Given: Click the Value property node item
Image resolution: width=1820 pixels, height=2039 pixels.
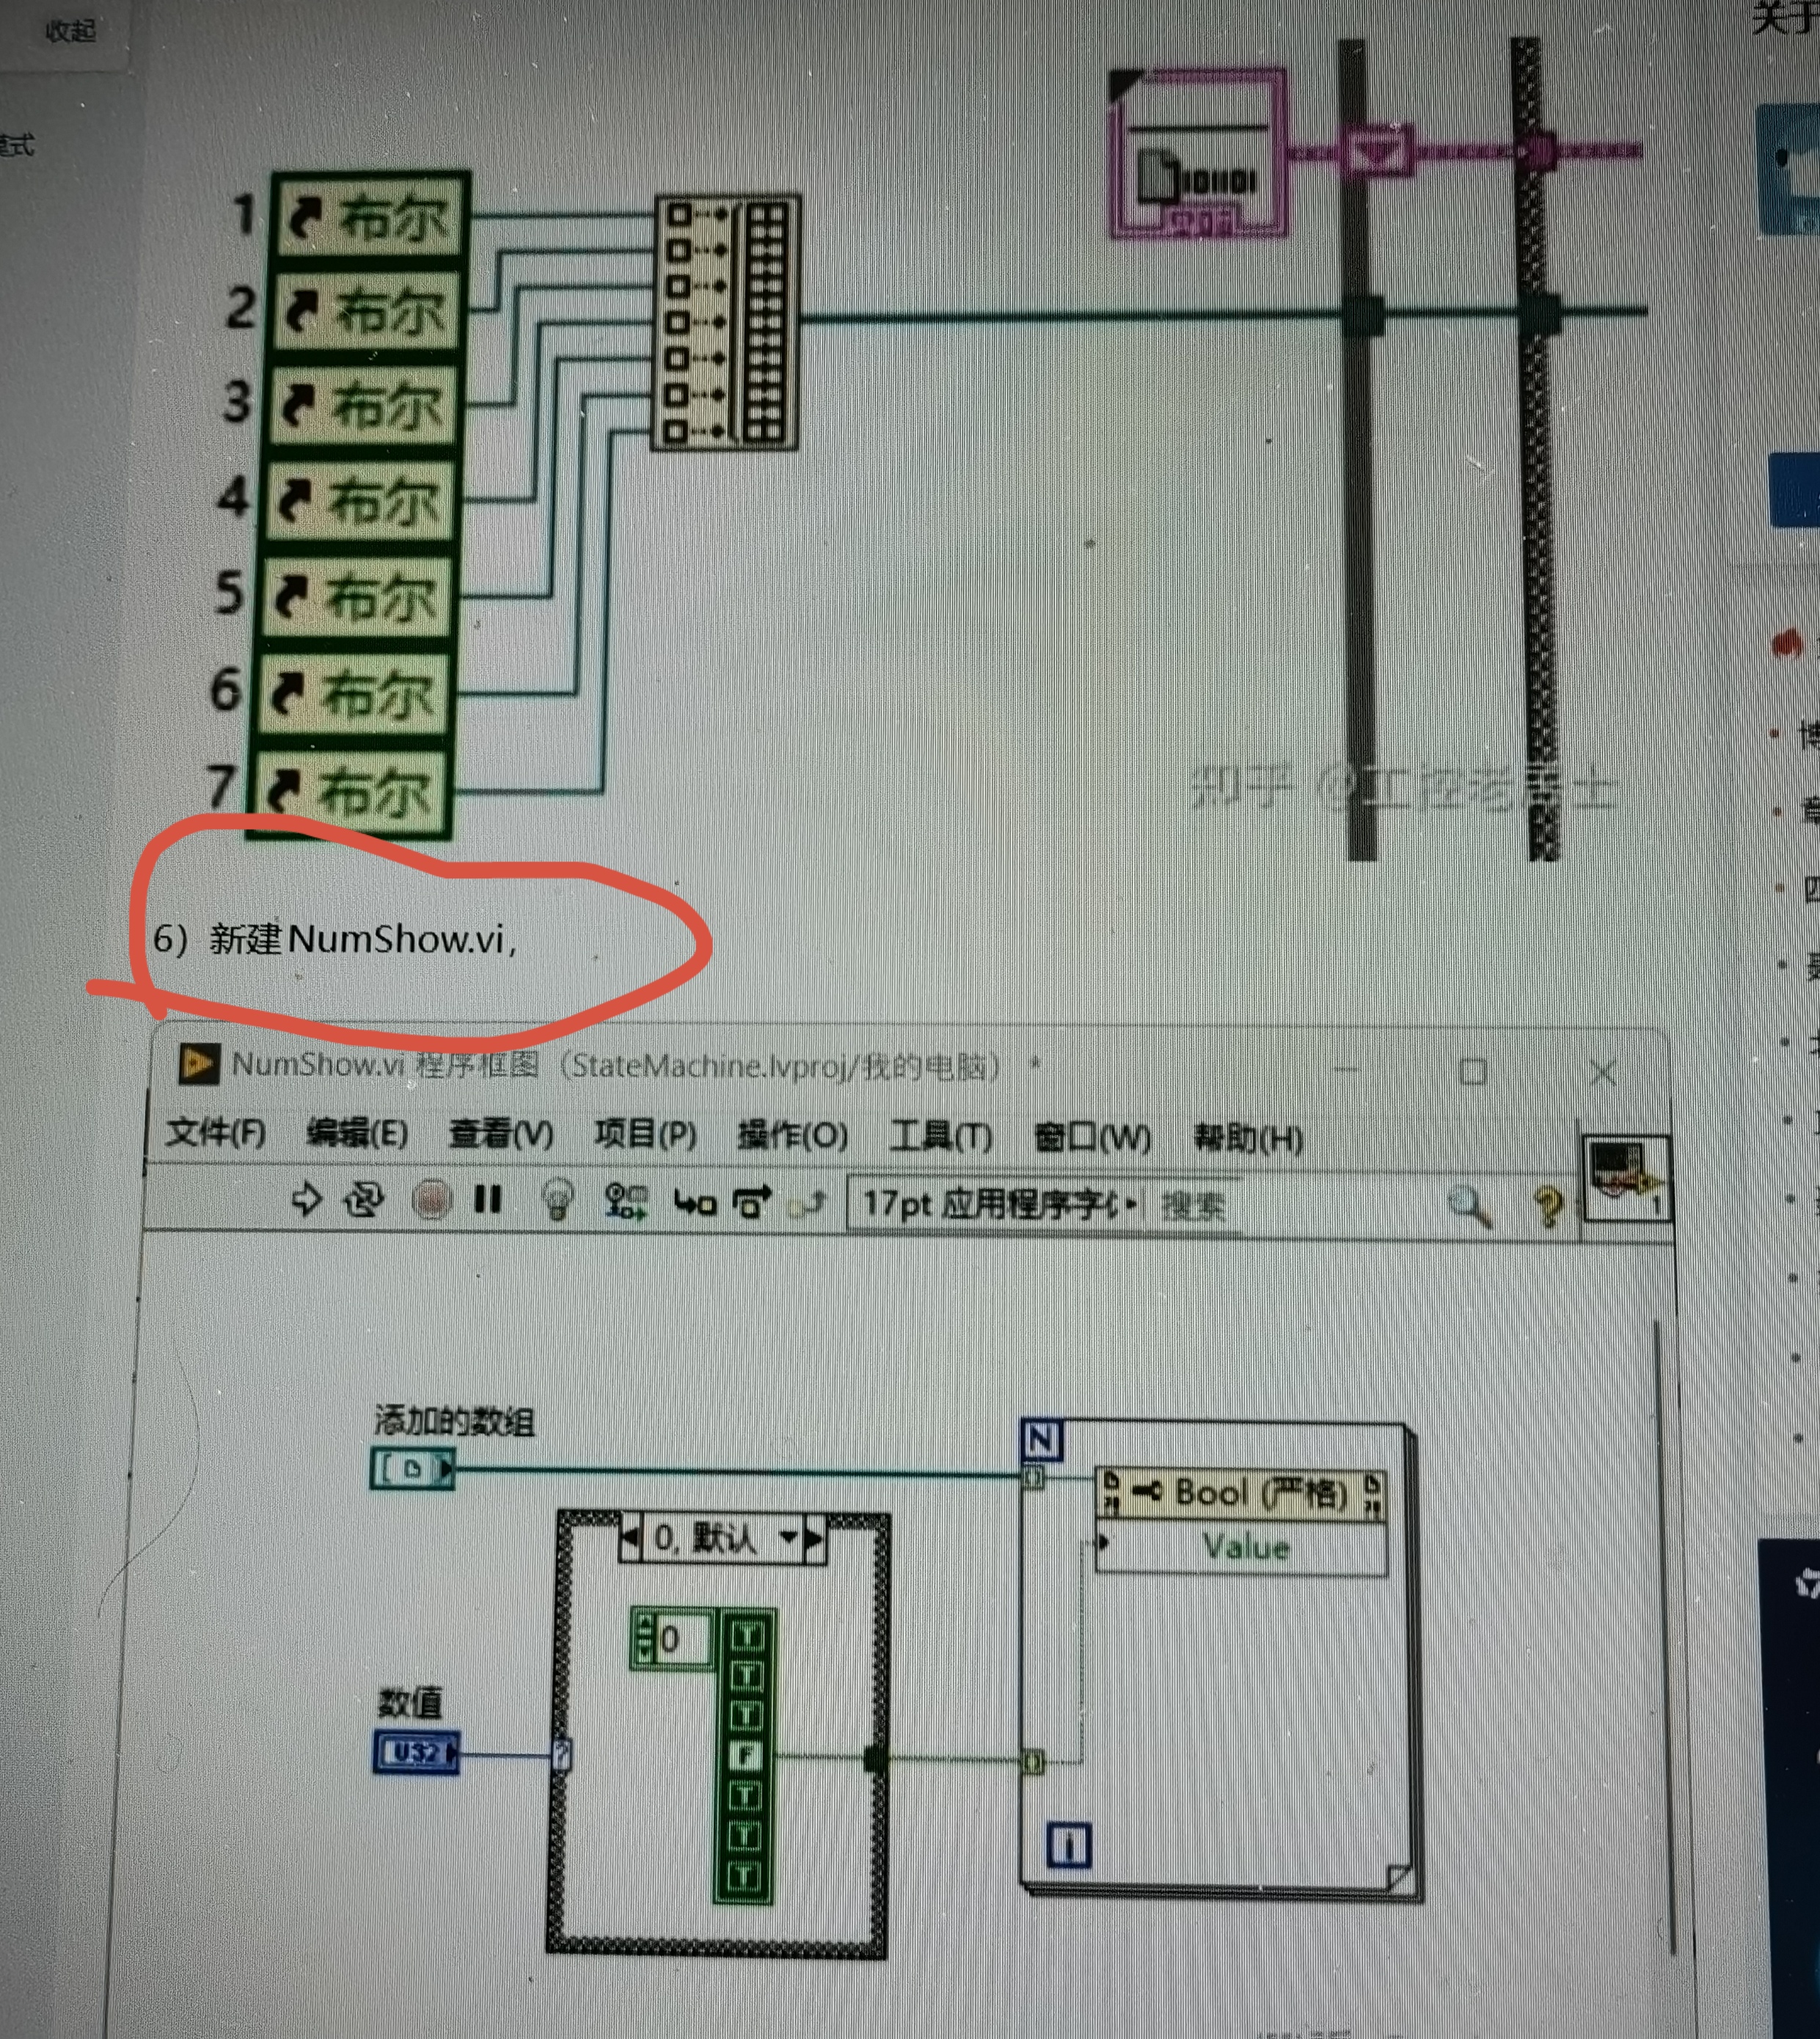Looking at the screenshot, I should [1245, 1548].
